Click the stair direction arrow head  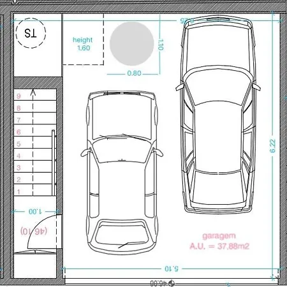(33, 92)
